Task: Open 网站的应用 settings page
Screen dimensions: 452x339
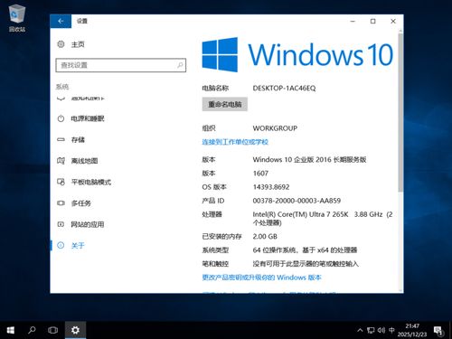Action: 88,224
